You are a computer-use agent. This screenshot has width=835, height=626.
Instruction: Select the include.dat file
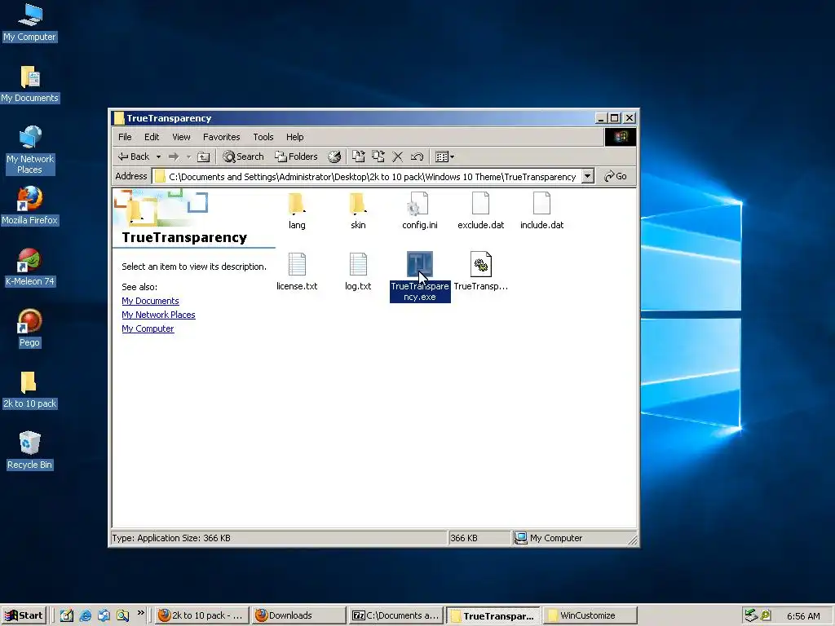[541, 211]
